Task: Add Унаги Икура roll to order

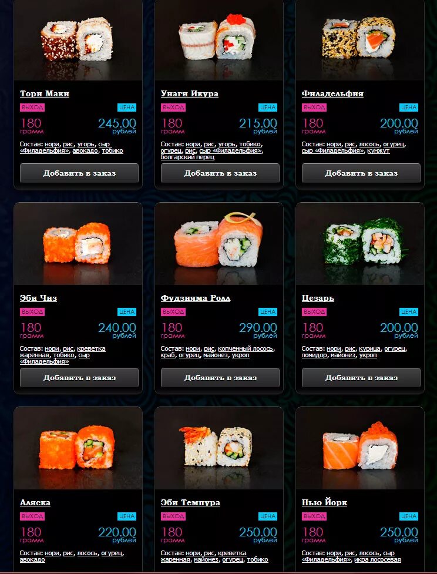Action: 220,173
